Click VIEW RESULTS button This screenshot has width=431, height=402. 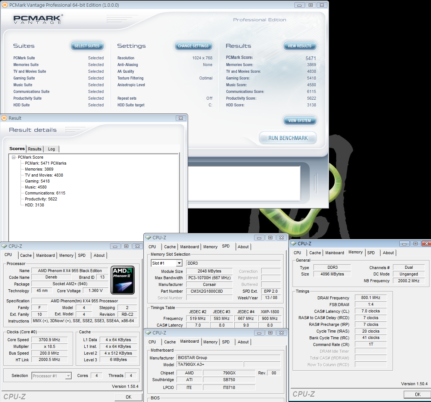tap(300, 46)
